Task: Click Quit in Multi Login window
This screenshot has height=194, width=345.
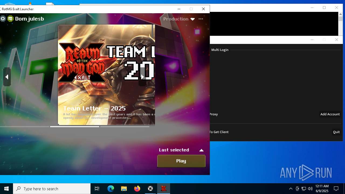Action: coord(336,132)
